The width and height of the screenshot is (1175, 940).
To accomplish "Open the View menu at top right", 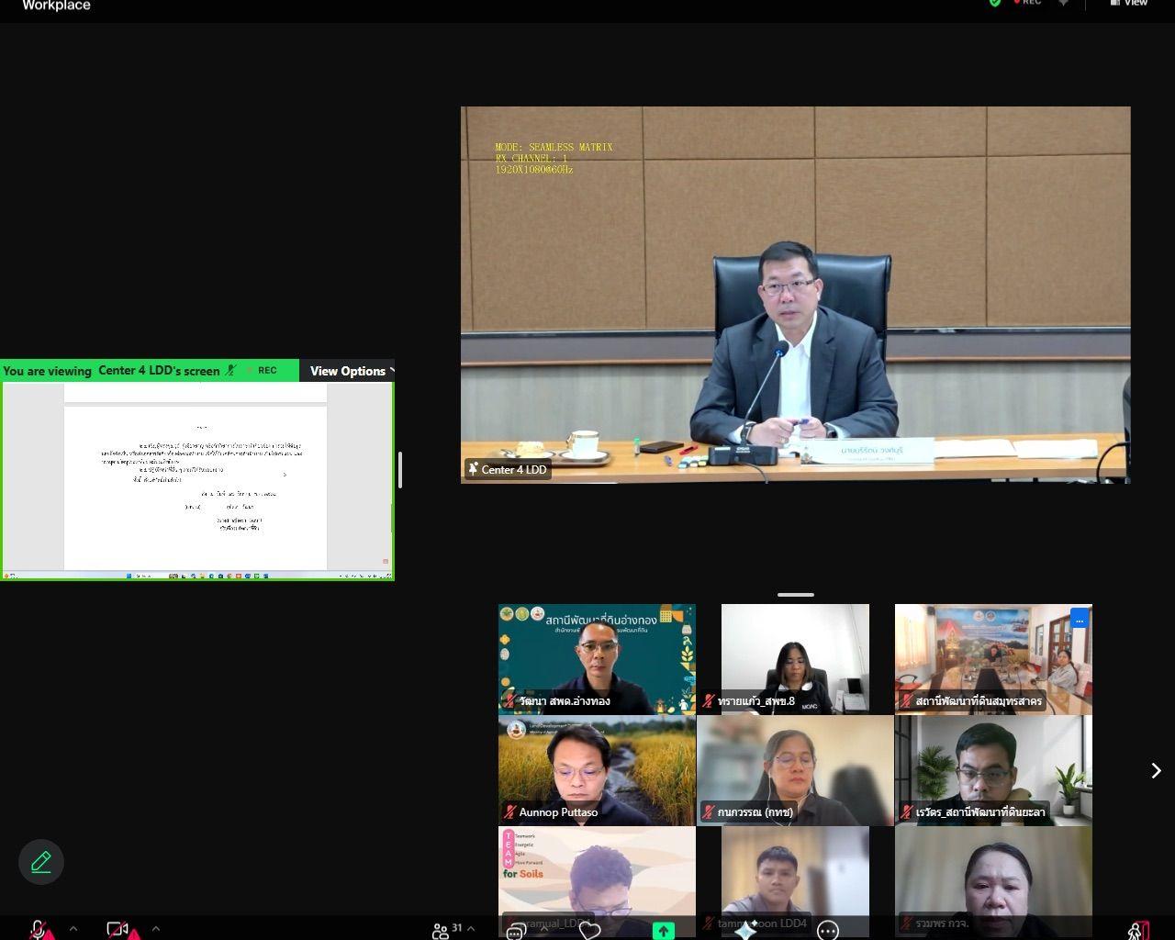I will click(1130, 3).
